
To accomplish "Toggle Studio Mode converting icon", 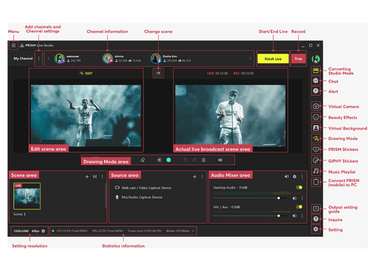I will coord(316,71).
